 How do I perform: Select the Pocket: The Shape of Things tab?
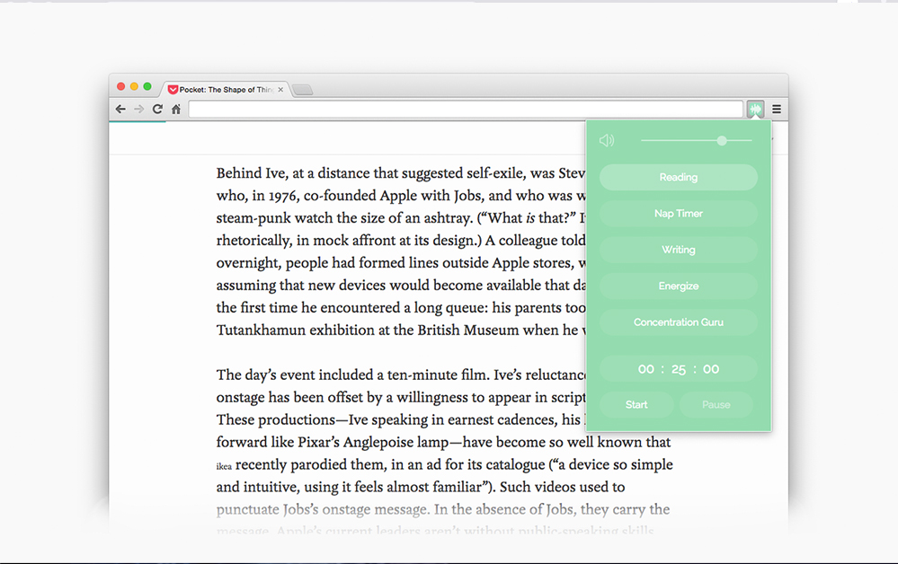225,90
